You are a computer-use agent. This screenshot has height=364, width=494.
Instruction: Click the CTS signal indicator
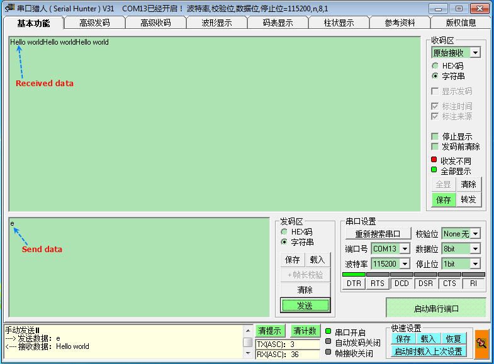pyautogui.click(x=449, y=283)
